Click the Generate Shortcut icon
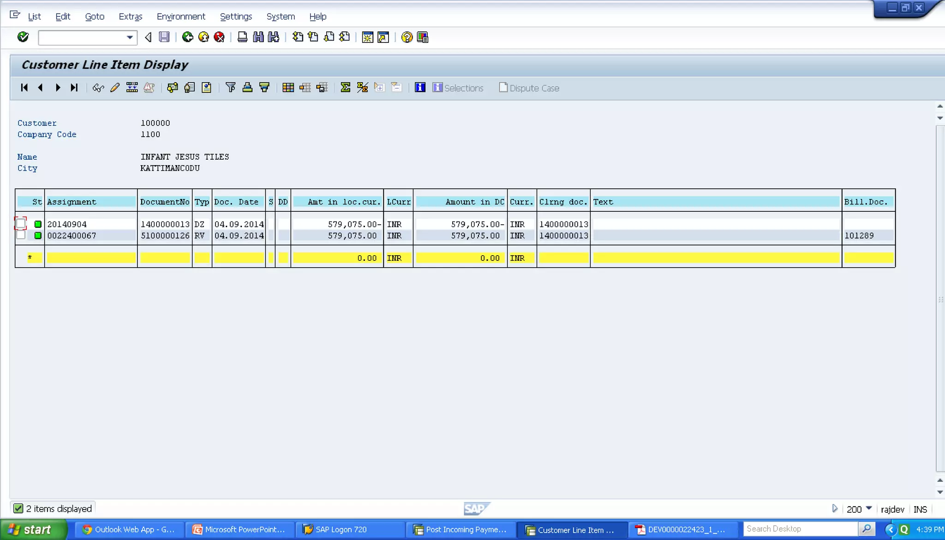This screenshot has height=540, width=945. pyautogui.click(x=383, y=37)
